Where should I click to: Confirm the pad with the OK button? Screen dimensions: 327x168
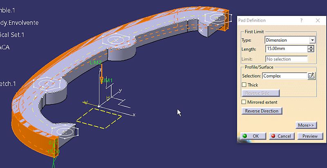[x=252, y=136]
